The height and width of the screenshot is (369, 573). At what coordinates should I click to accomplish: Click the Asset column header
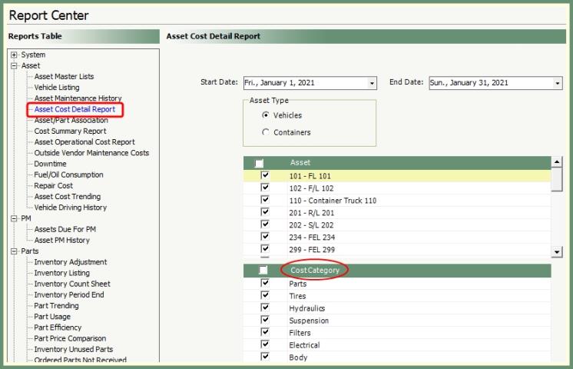(300, 163)
